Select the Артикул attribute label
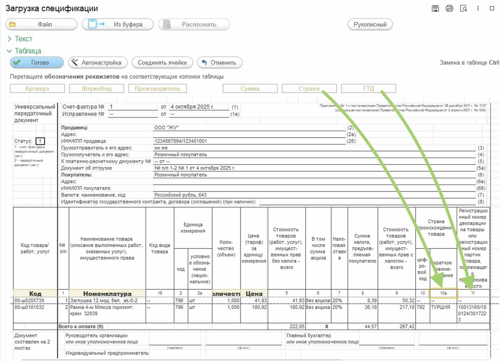 pos(37,89)
